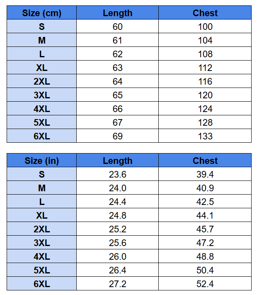This screenshot has width=257, height=295.
Task: Click the 62 length value cell
Action: [x=117, y=54]
